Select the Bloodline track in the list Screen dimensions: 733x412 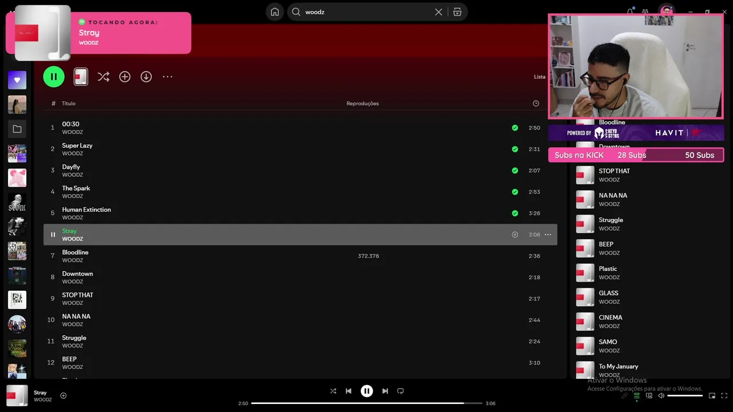[x=300, y=256]
